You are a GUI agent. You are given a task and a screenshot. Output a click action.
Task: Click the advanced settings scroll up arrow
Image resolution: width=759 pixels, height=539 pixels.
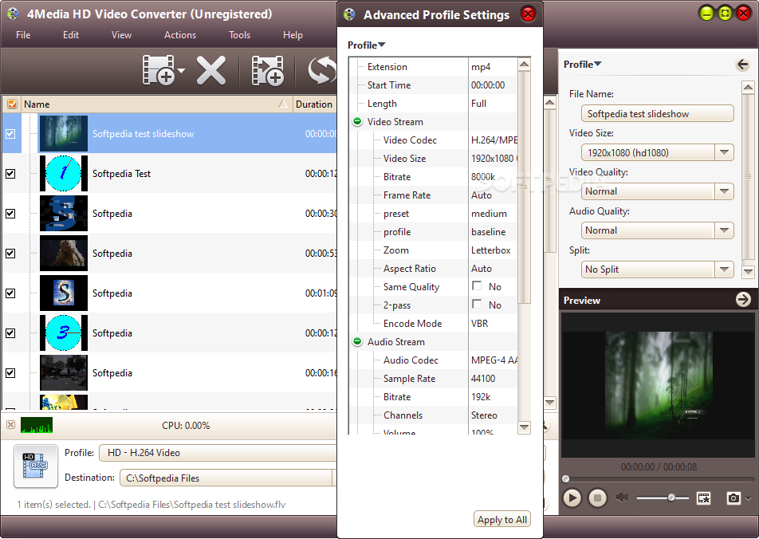point(525,64)
